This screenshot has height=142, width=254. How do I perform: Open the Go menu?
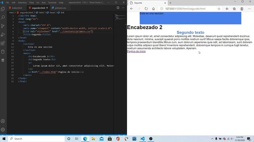pos(38,3)
